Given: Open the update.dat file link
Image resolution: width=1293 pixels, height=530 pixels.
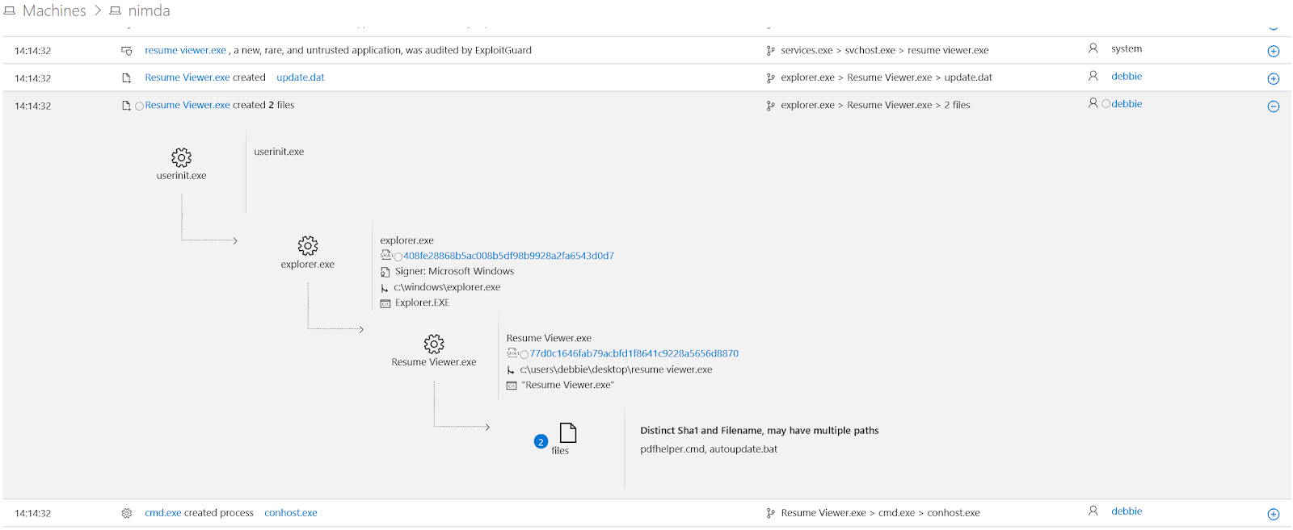Looking at the screenshot, I should coord(301,77).
